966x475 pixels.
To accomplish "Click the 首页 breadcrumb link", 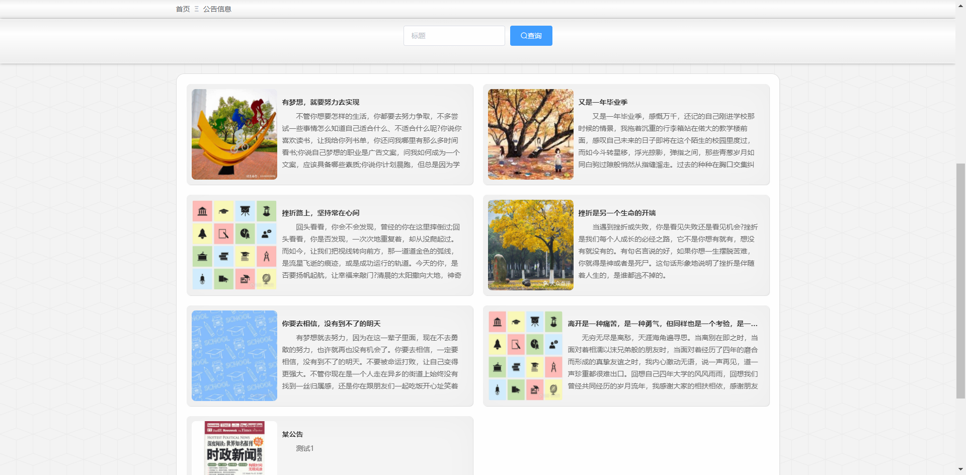I will click(x=183, y=9).
